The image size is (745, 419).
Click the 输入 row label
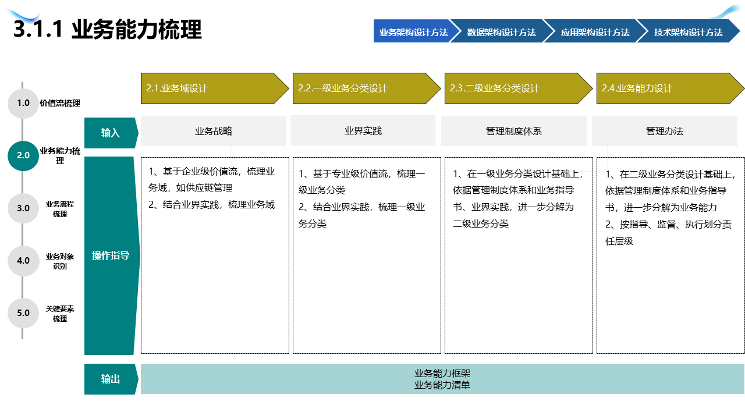111,133
